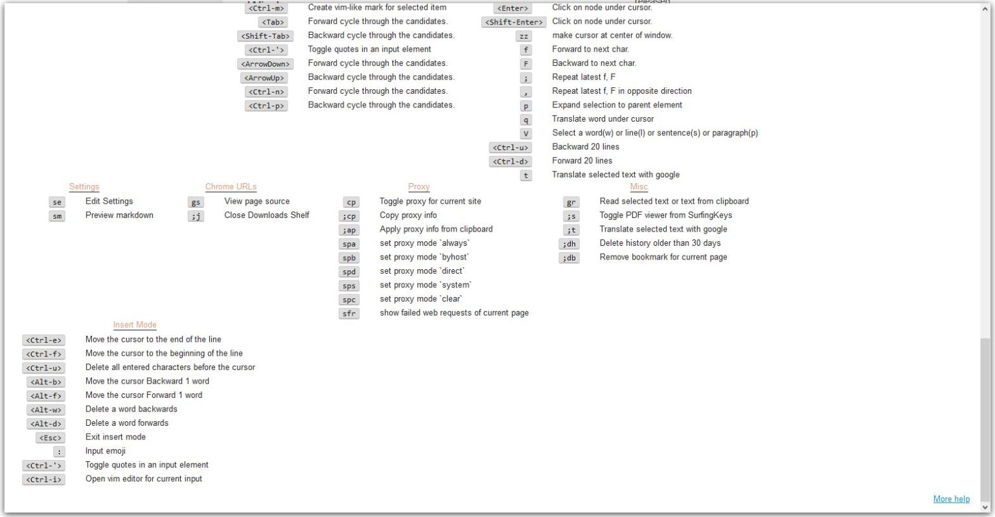Click the "cp" Toggle proxy shortcut
This screenshot has height=517, width=995.
350,202
